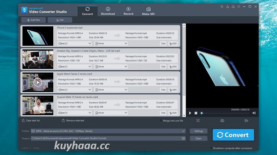The height and width of the screenshot is (155, 277).
Task: Open the Make MV tab
Action: [149, 11]
